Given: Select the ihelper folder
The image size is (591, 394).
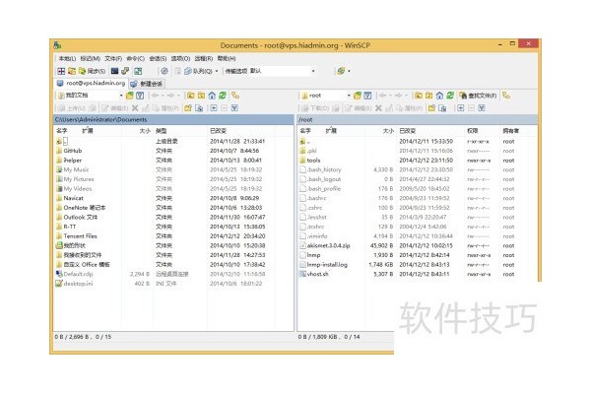Looking at the screenshot, I should pyautogui.click(x=72, y=160).
